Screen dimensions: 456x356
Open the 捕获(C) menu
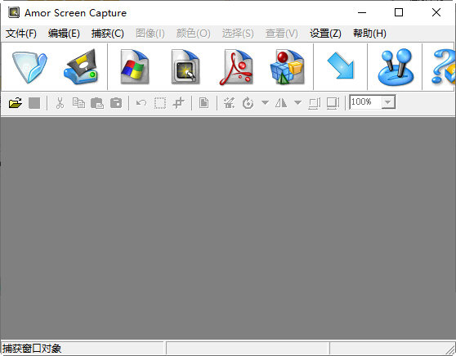point(108,34)
